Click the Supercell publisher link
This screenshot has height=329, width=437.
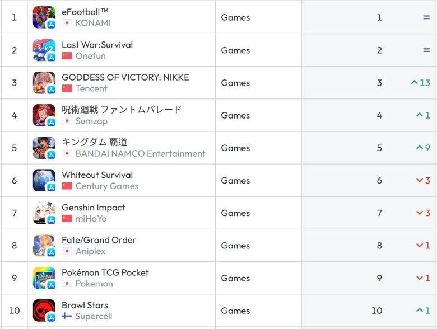pyautogui.click(x=94, y=316)
